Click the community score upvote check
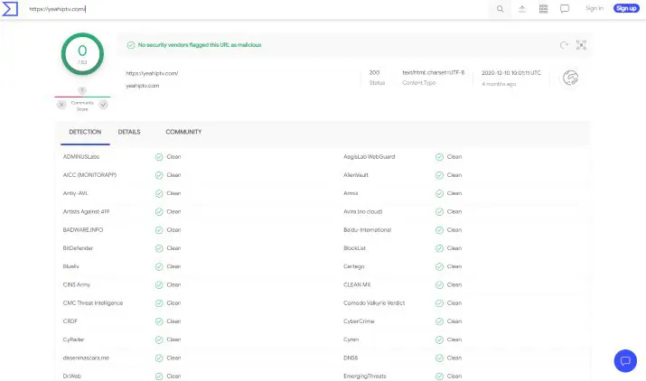 click(x=103, y=105)
